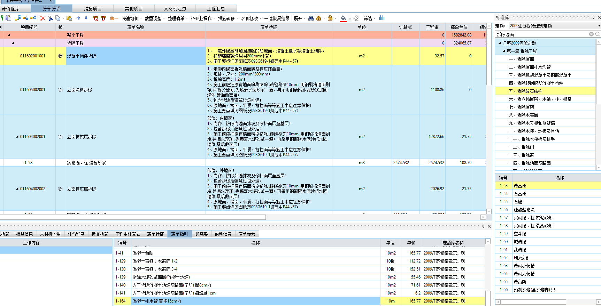Click the closed padlock lock icon
This screenshot has width=601, height=306.
[x=318, y=18]
